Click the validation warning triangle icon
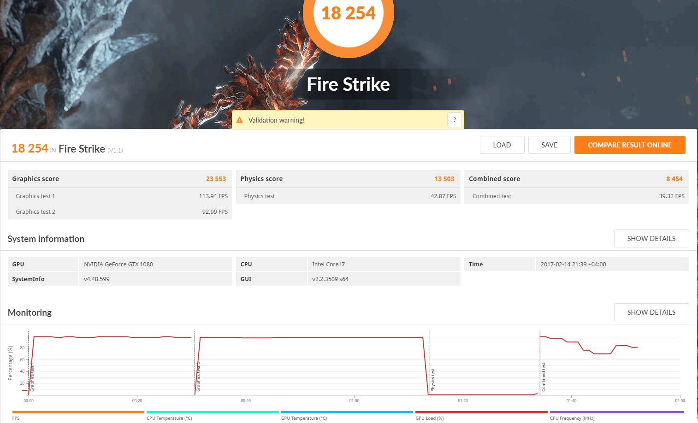 tap(239, 120)
